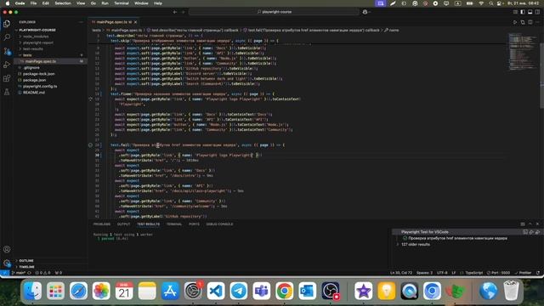Toggle primary side bar layout icon
This screenshot has height=306, width=544.
click(523, 12)
